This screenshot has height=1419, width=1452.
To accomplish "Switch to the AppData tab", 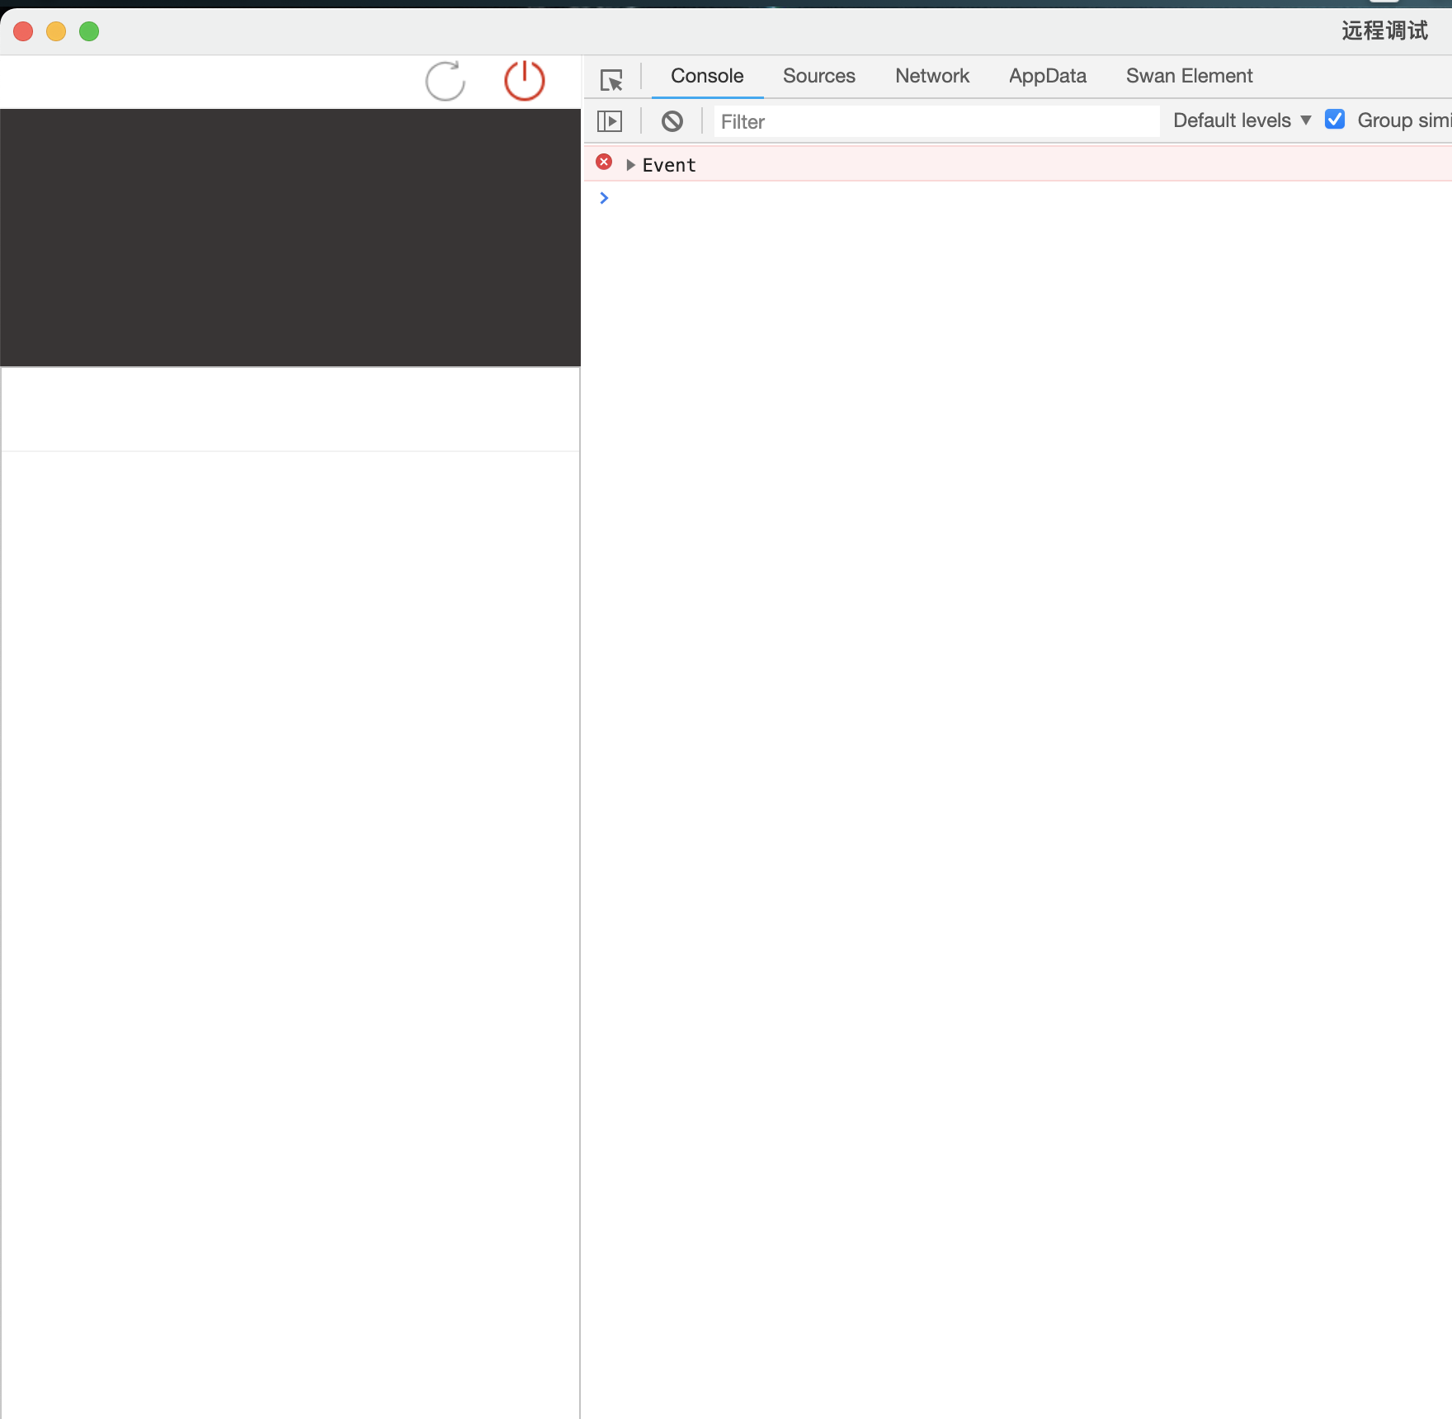I will point(1048,76).
